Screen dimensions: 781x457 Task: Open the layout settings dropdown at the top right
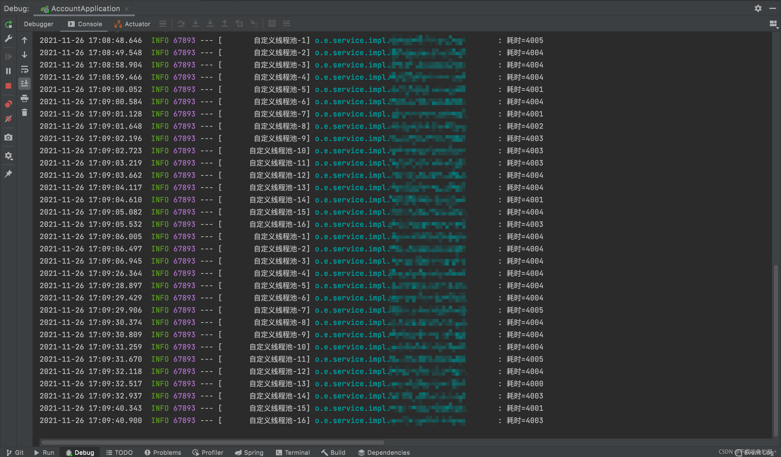[x=773, y=24]
